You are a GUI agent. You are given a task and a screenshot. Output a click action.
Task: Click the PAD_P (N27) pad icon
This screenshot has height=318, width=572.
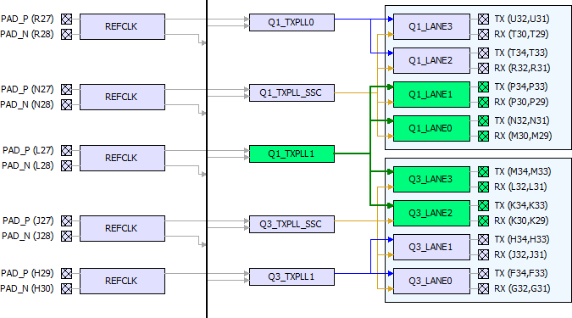(x=66, y=89)
